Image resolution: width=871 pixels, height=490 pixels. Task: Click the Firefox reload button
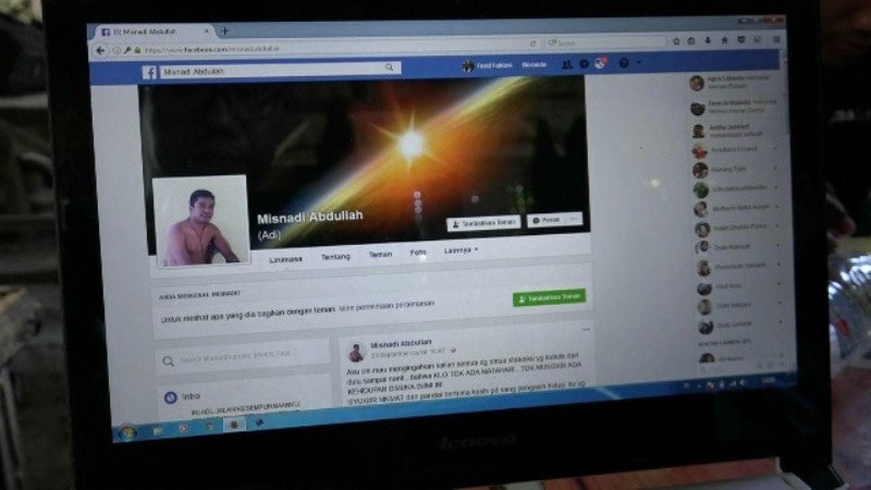point(533,44)
